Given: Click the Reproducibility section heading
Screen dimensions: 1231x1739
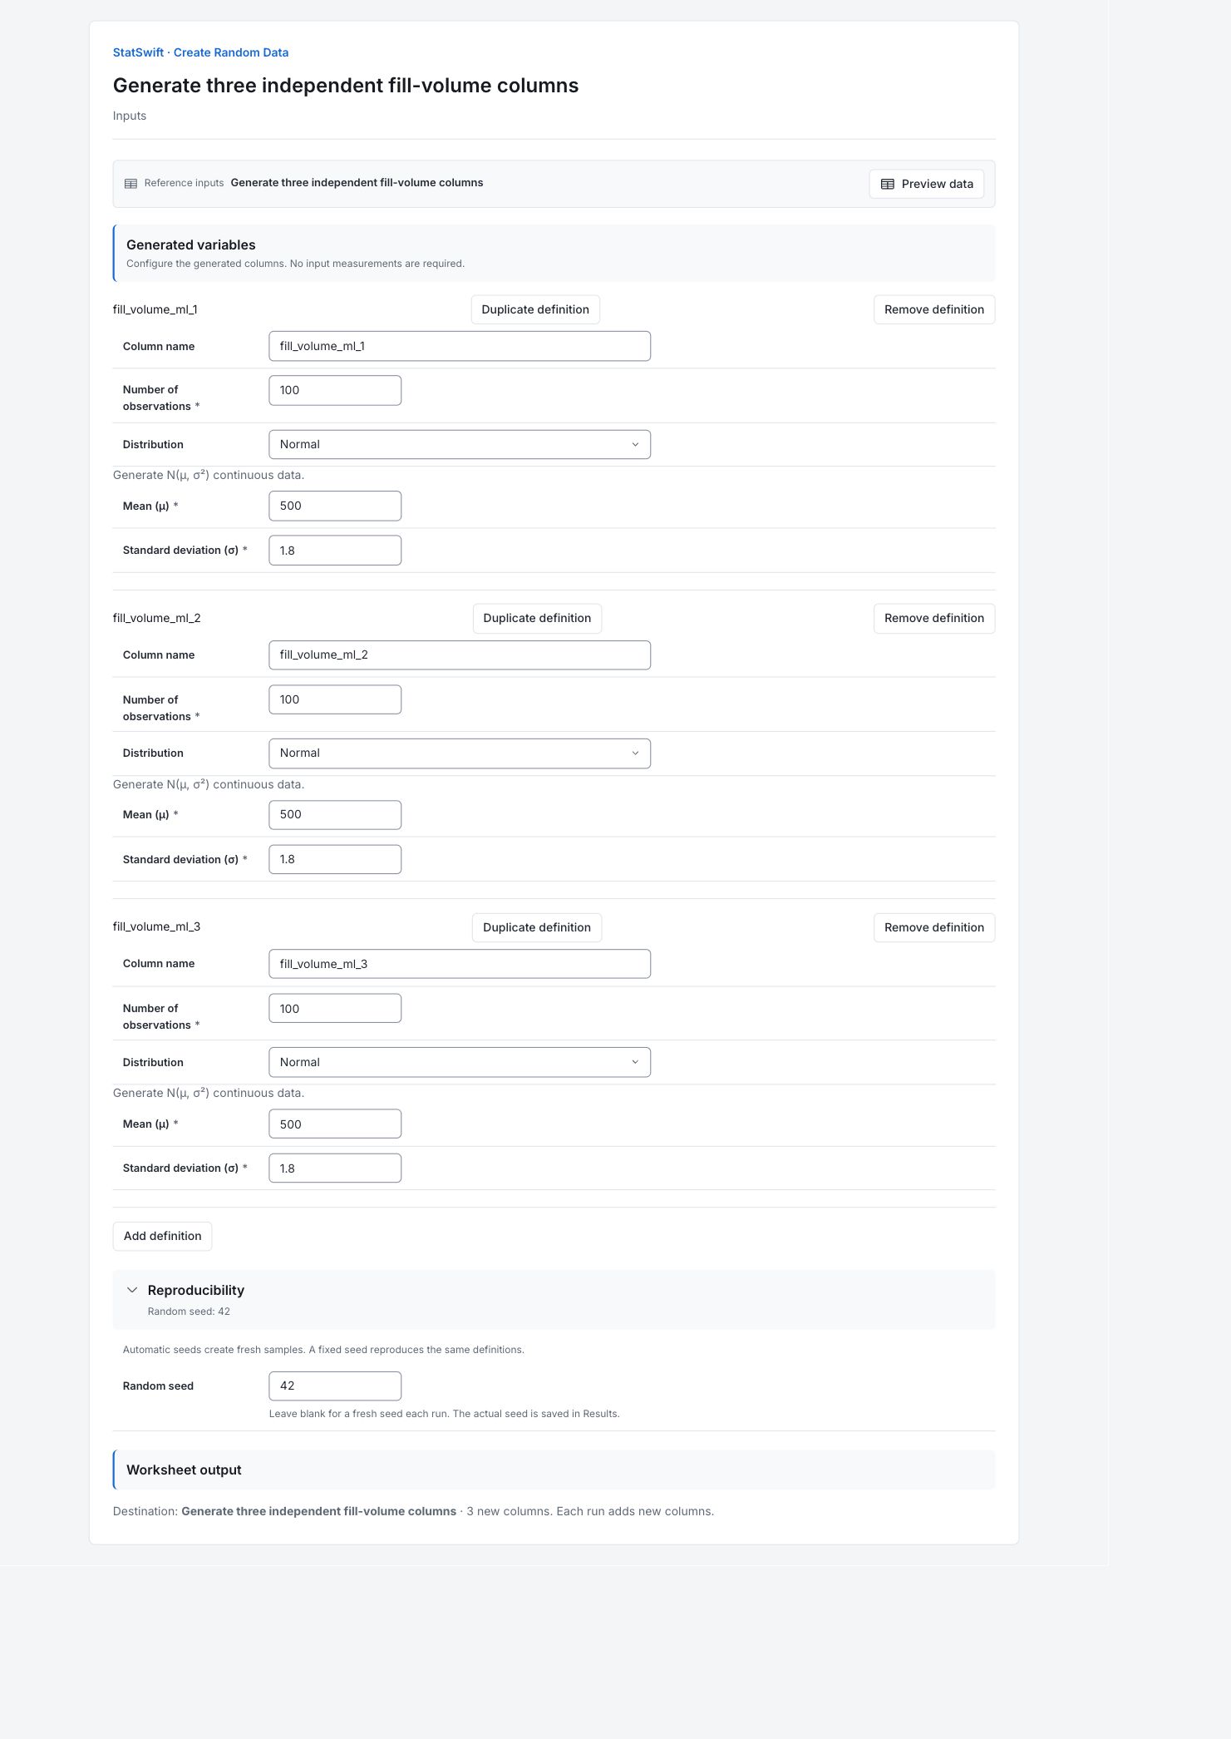Looking at the screenshot, I should point(196,1290).
